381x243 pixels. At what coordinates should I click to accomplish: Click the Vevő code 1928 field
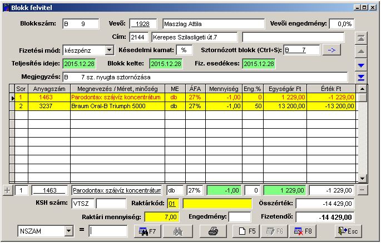click(x=143, y=24)
